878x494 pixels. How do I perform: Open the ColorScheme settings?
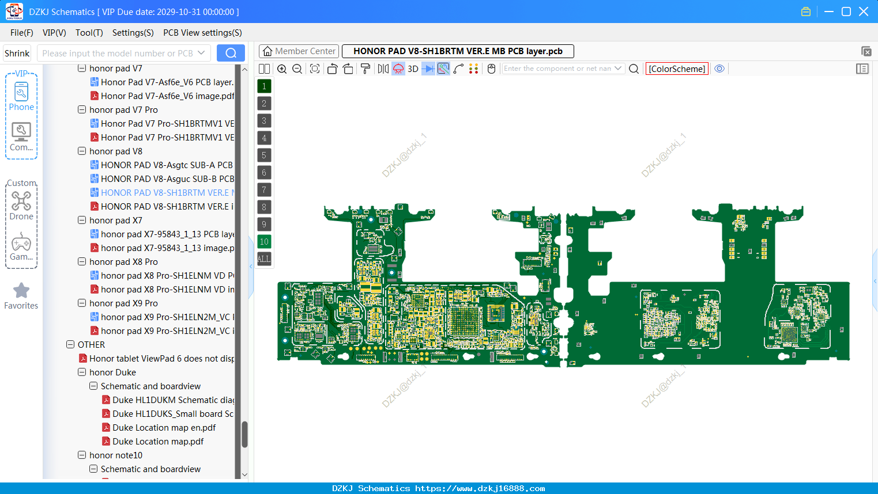pyautogui.click(x=677, y=69)
